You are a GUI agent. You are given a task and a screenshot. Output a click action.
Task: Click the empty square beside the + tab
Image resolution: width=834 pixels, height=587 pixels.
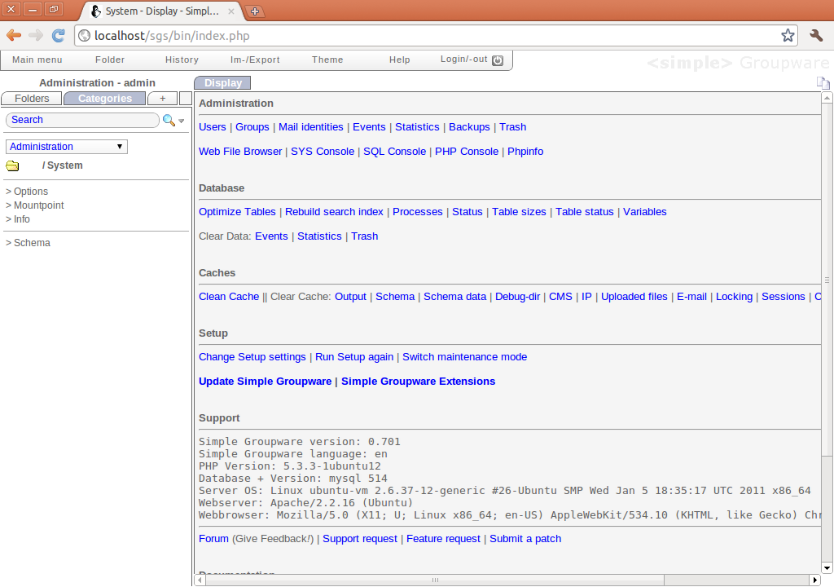click(186, 99)
